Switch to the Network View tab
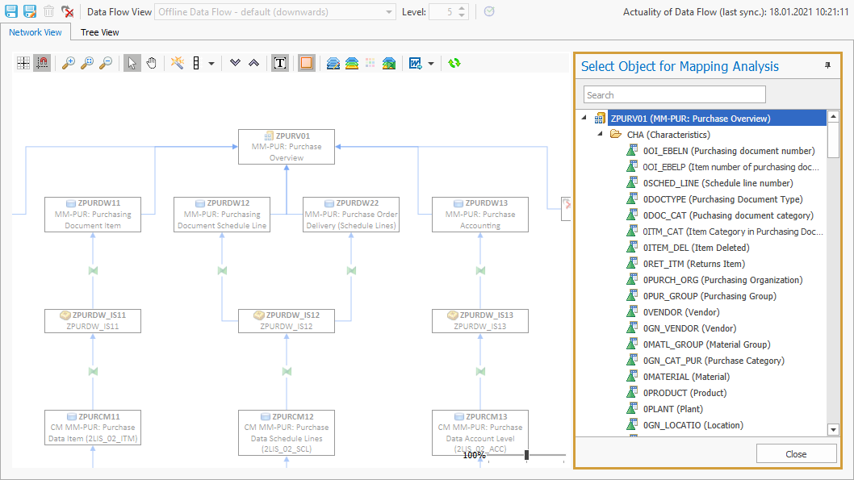Image resolution: width=854 pixels, height=480 pixels. pyautogui.click(x=36, y=32)
